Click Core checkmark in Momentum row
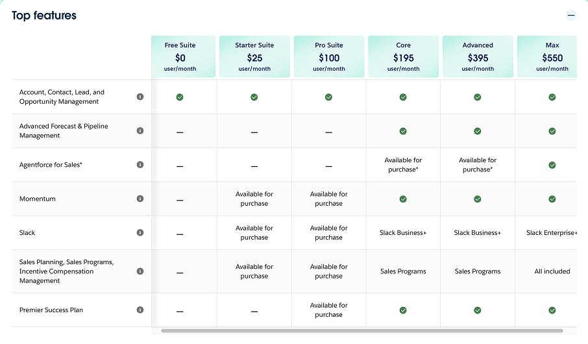 pyautogui.click(x=403, y=199)
